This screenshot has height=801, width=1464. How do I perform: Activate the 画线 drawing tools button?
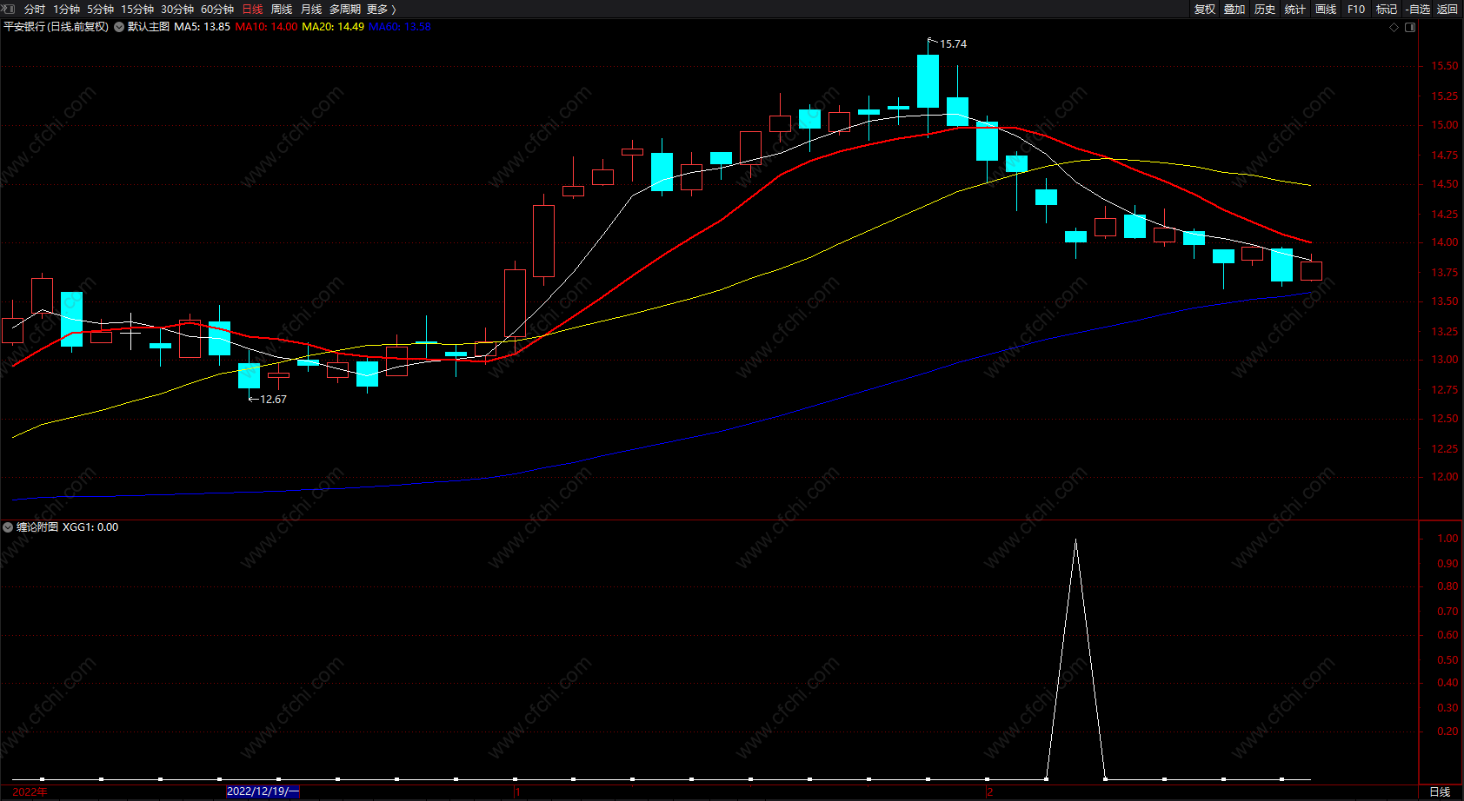pos(1326,10)
